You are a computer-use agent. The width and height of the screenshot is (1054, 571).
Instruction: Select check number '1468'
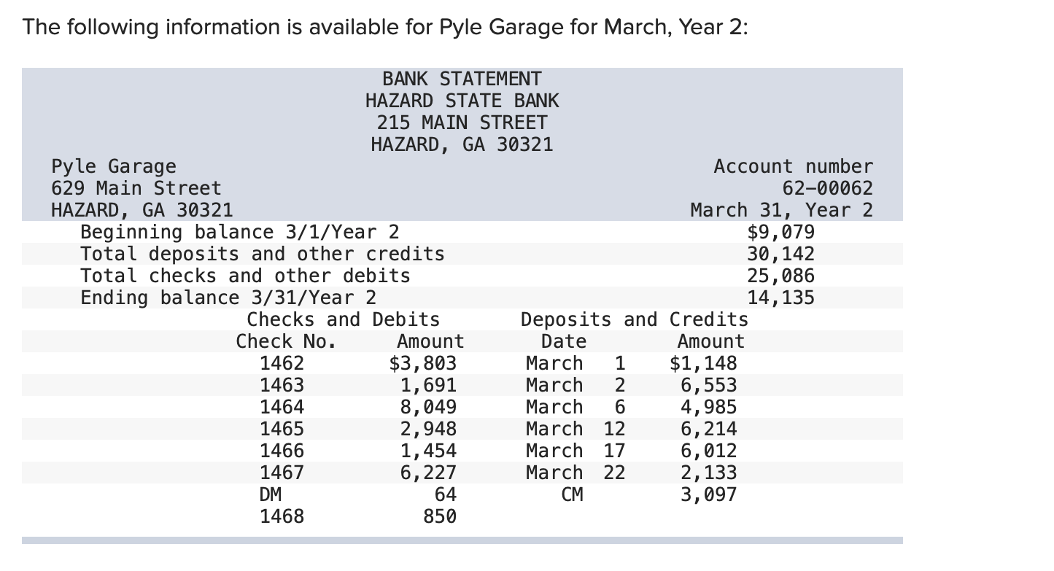click(x=282, y=516)
